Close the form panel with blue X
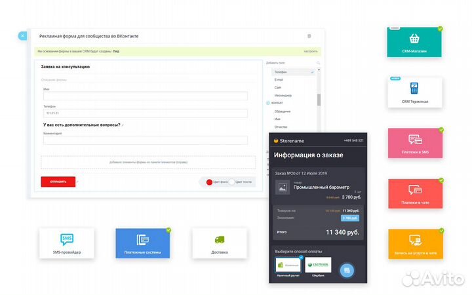Image resolution: width=472 pixels, height=295 pixels. pyautogui.click(x=23, y=35)
